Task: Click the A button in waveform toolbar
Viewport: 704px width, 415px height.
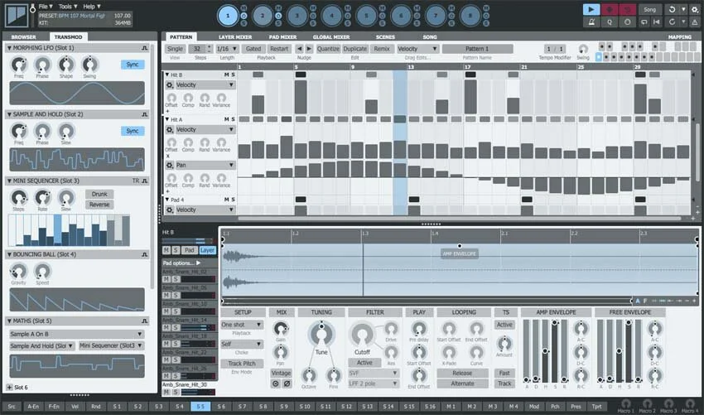Action: point(638,301)
